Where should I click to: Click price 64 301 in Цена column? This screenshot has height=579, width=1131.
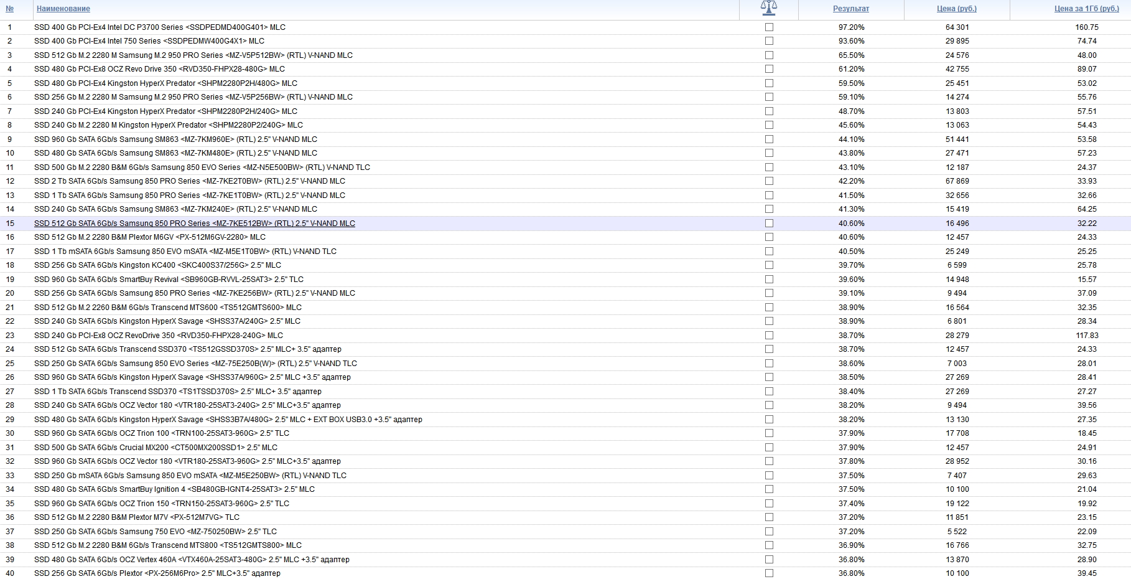point(957,27)
